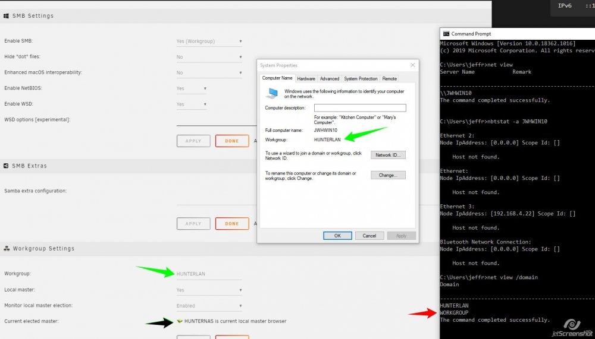Click DONE under SMB Settings
This screenshot has width=595, height=339.
click(x=232, y=141)
